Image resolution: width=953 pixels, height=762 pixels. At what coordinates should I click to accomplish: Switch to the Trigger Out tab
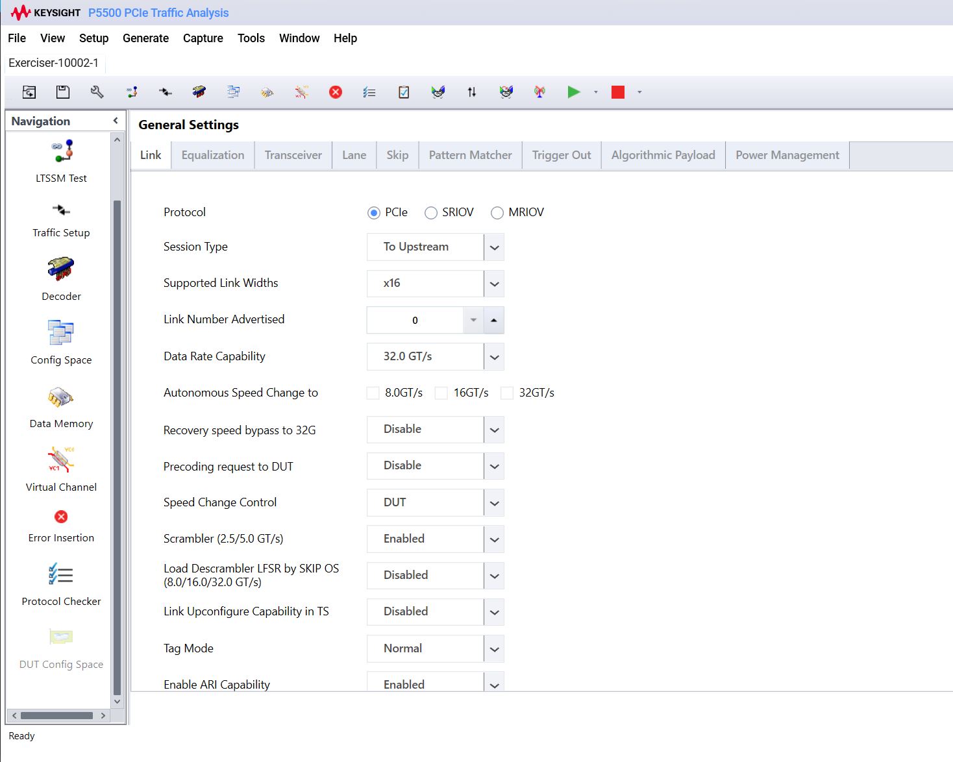[562, 155]
